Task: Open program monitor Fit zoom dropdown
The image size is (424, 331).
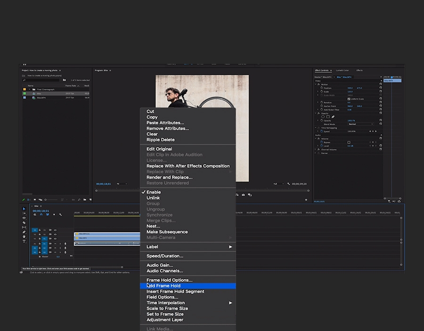Action: 122,184
